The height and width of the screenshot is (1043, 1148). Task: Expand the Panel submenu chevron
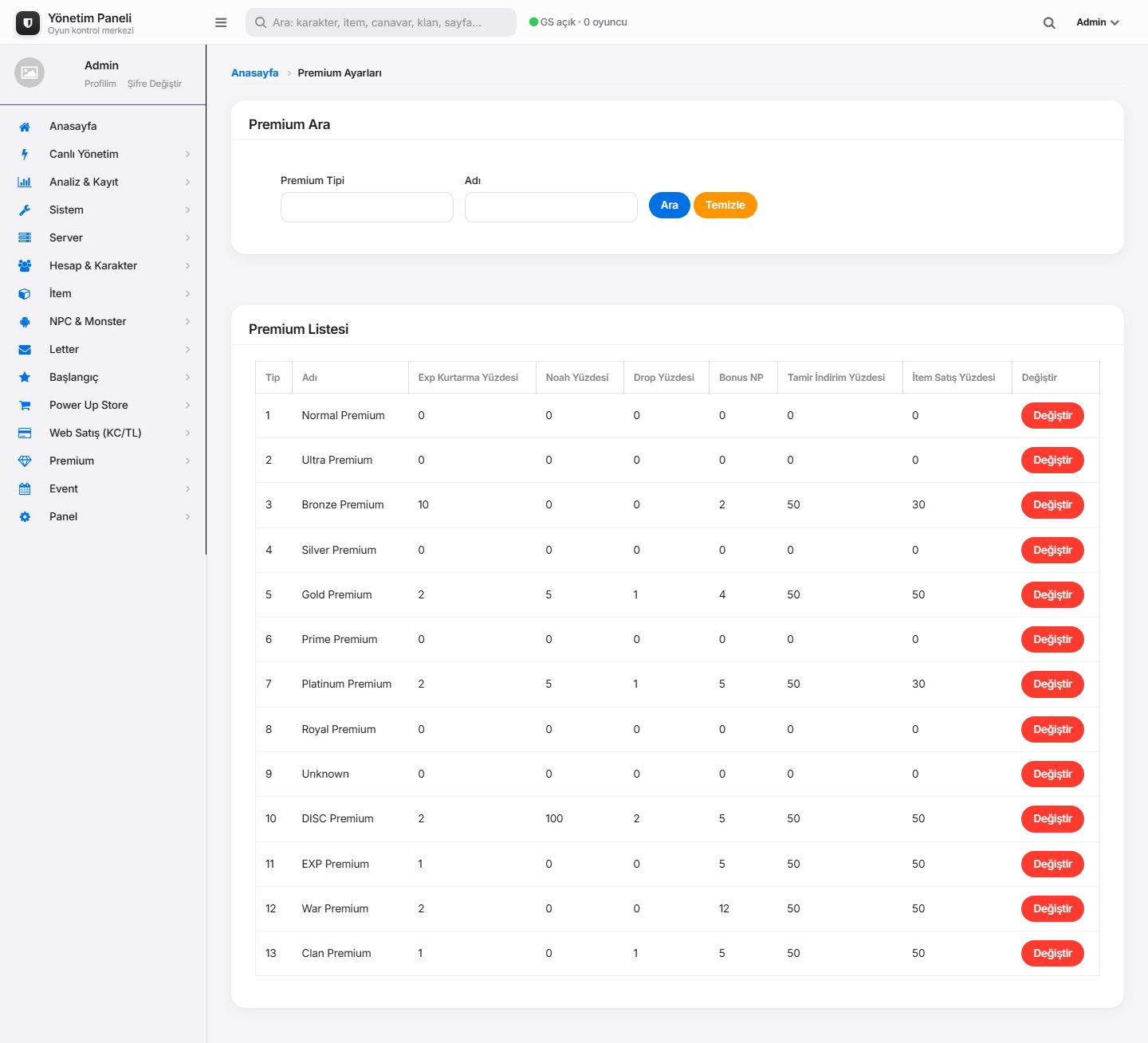pos(188,517)
